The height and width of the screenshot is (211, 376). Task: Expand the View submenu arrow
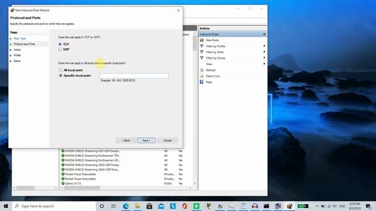[x=264, y=64]
